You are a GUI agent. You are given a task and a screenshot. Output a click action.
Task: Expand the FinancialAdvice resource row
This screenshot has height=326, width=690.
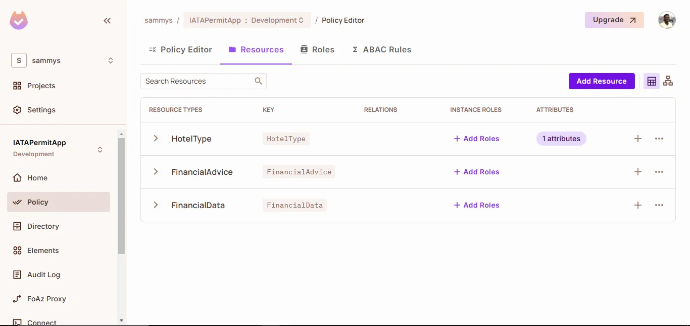[x=156, y=172]
